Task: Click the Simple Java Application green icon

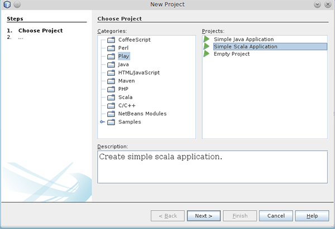Action: point(207,39)
